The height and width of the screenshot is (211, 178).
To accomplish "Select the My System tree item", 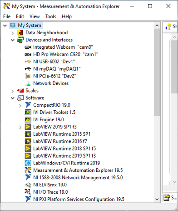I will point(30,26).
